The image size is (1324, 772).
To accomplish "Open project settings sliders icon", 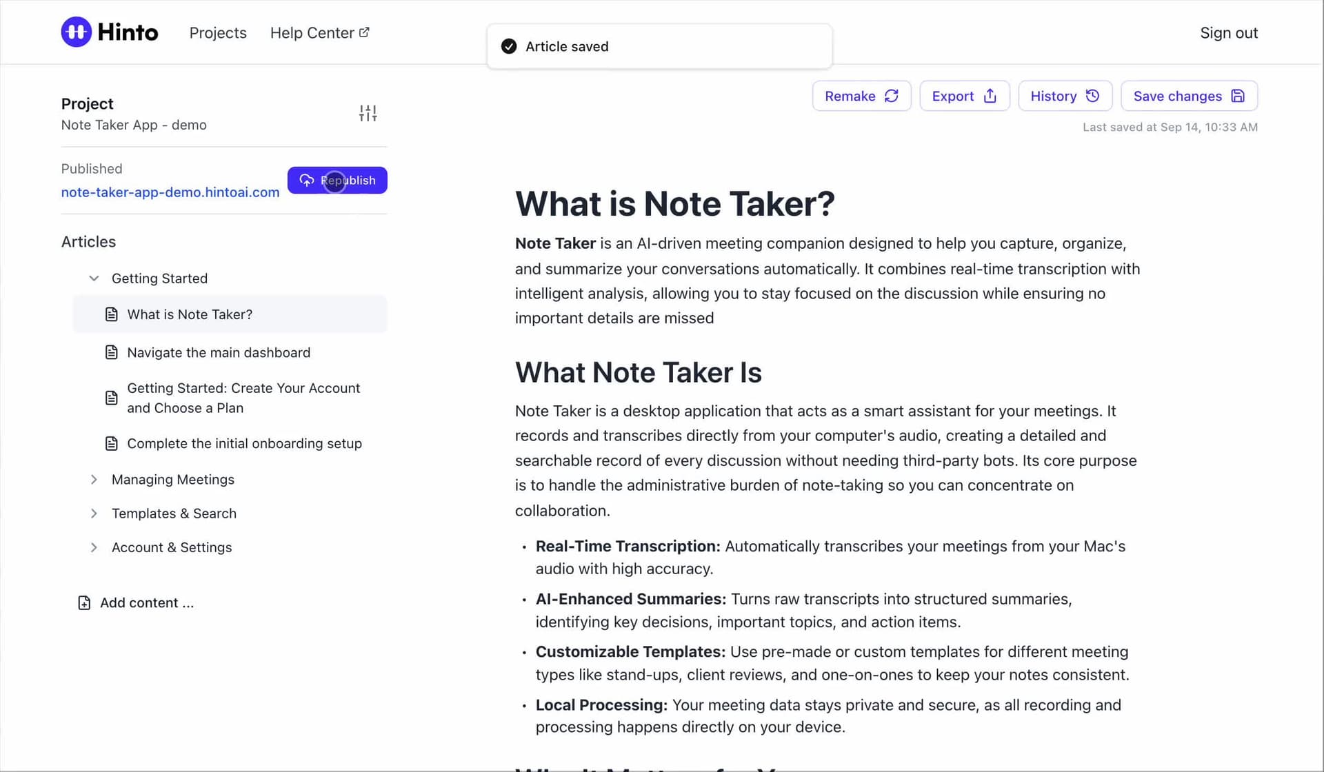I will pos(368,113).
